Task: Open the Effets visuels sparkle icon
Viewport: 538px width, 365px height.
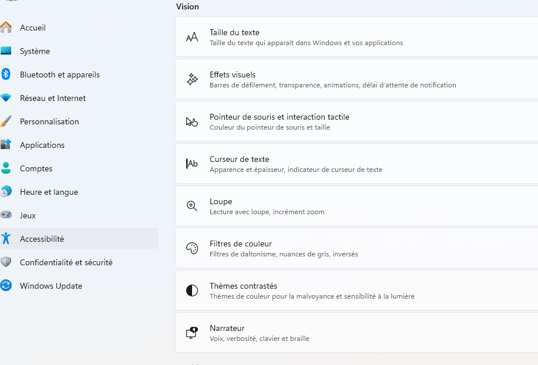Action: [192, 79]
